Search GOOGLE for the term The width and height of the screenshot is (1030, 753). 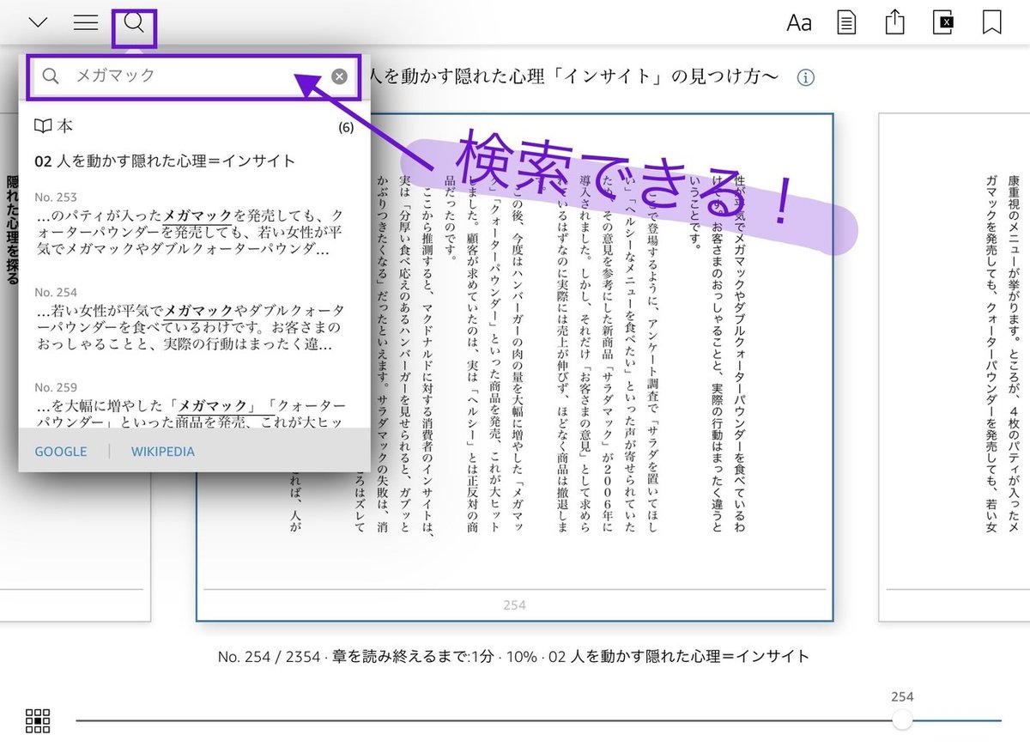[x=61, y=452]
